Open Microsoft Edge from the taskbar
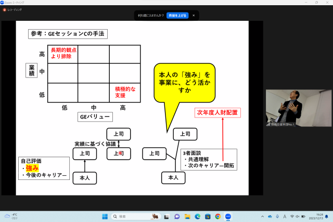The width and height of the screenshot is (333, 222). coord(198,216)
